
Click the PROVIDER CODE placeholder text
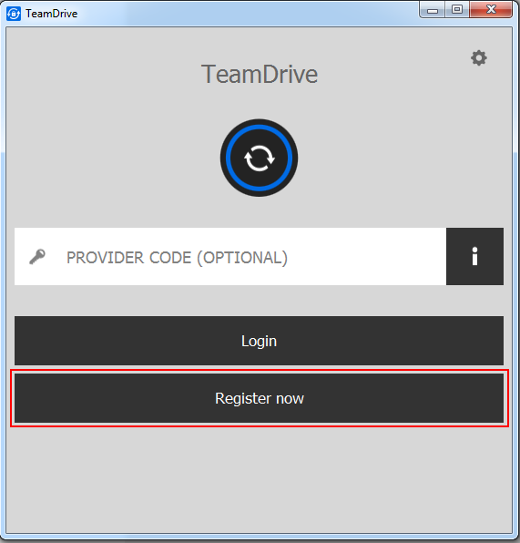[177, 258]
